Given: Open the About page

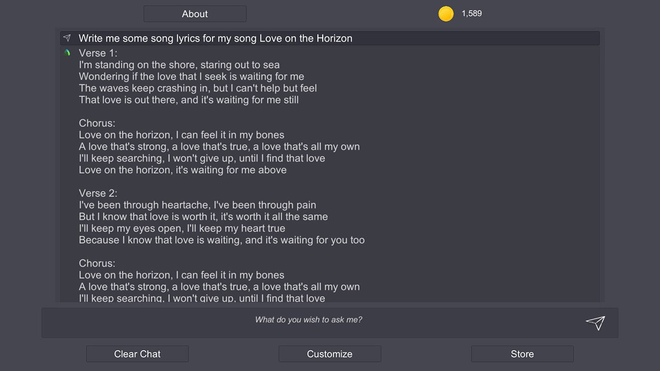Looking at the screenshot, I should pos(195,14).
